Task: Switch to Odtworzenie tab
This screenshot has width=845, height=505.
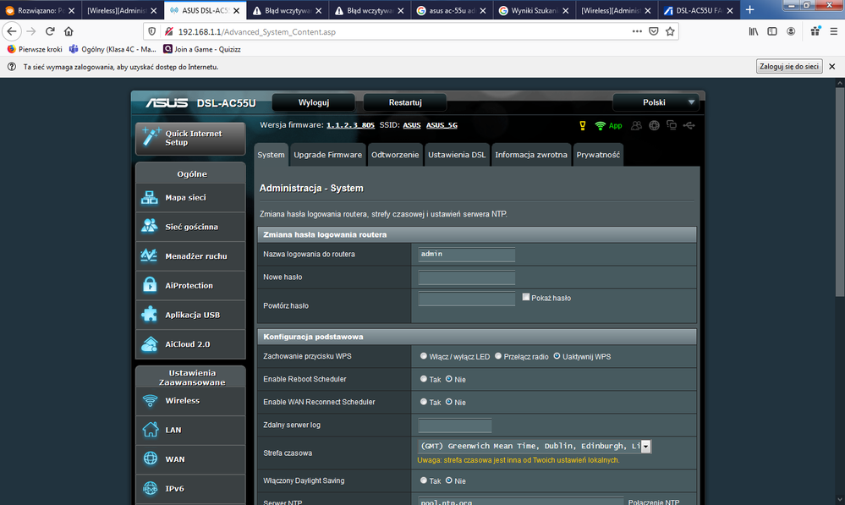Action: point(395,155)
